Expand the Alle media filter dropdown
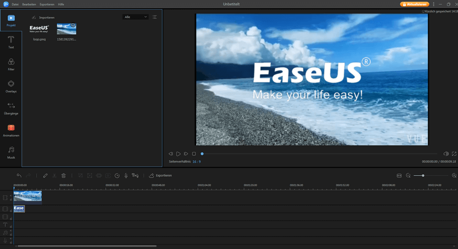Viewport: 458px width, 249px height. [x=136, y=17]
